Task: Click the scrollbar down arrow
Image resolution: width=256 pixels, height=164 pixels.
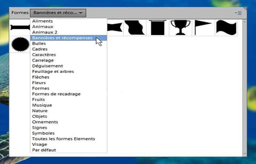Action: 245,153
